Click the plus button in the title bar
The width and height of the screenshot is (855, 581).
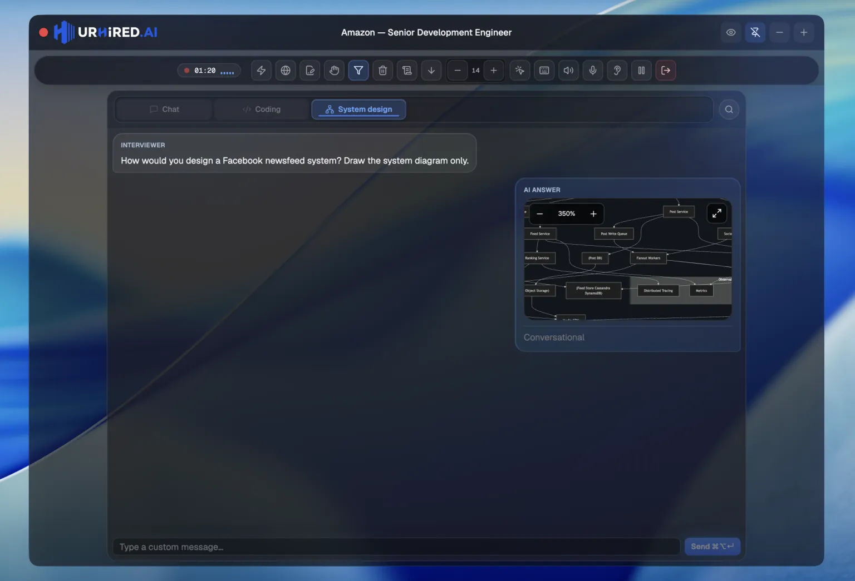(x=804, y=32)
